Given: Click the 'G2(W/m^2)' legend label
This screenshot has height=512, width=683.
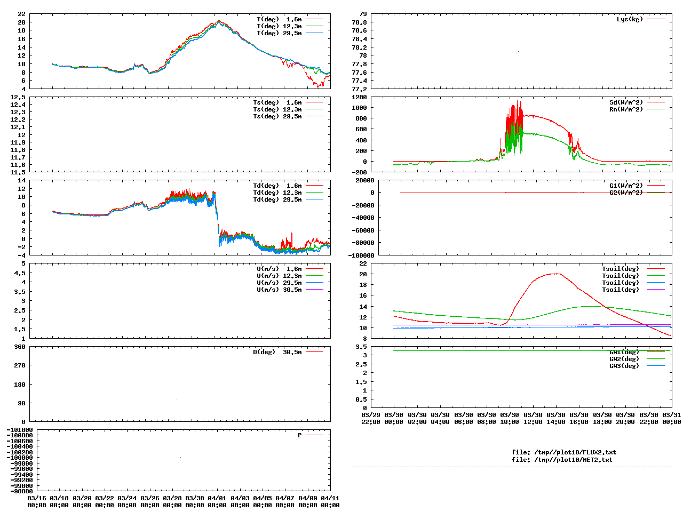Looking at the screenshot, I should (x=626, y=193).
